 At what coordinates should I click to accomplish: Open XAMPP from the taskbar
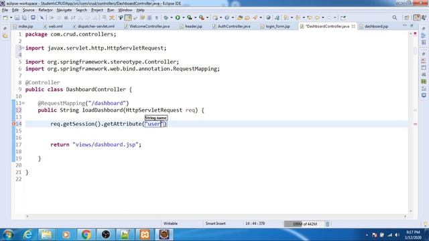tap(145, 235)
